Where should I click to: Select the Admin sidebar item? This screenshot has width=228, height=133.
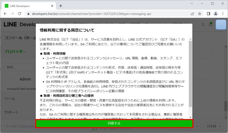point(25,79)
